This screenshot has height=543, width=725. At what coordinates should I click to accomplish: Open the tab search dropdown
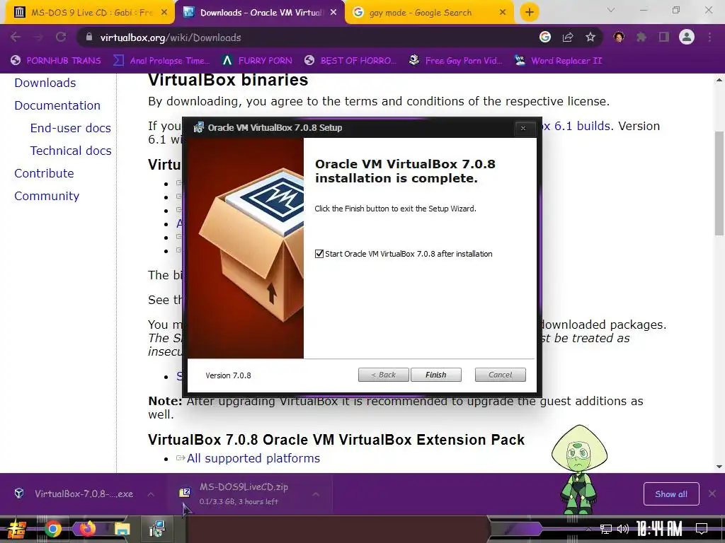coord(610,10)
